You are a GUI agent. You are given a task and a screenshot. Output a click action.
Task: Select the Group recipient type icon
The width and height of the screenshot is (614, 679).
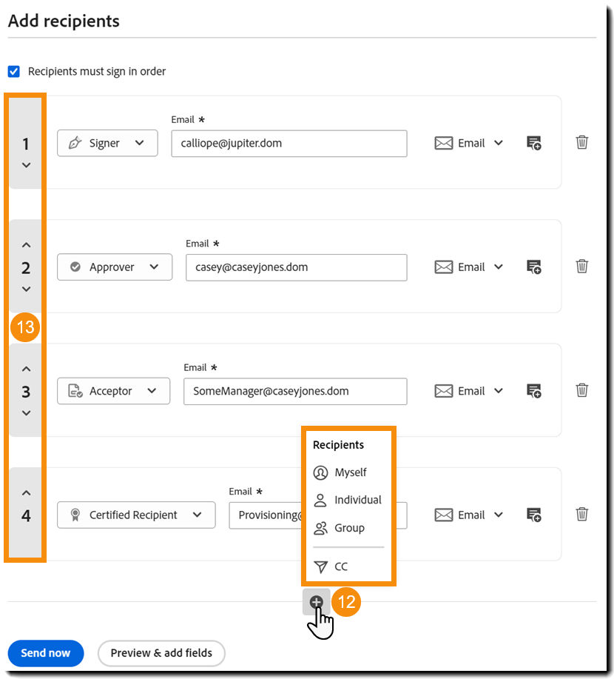pos(320,528)
